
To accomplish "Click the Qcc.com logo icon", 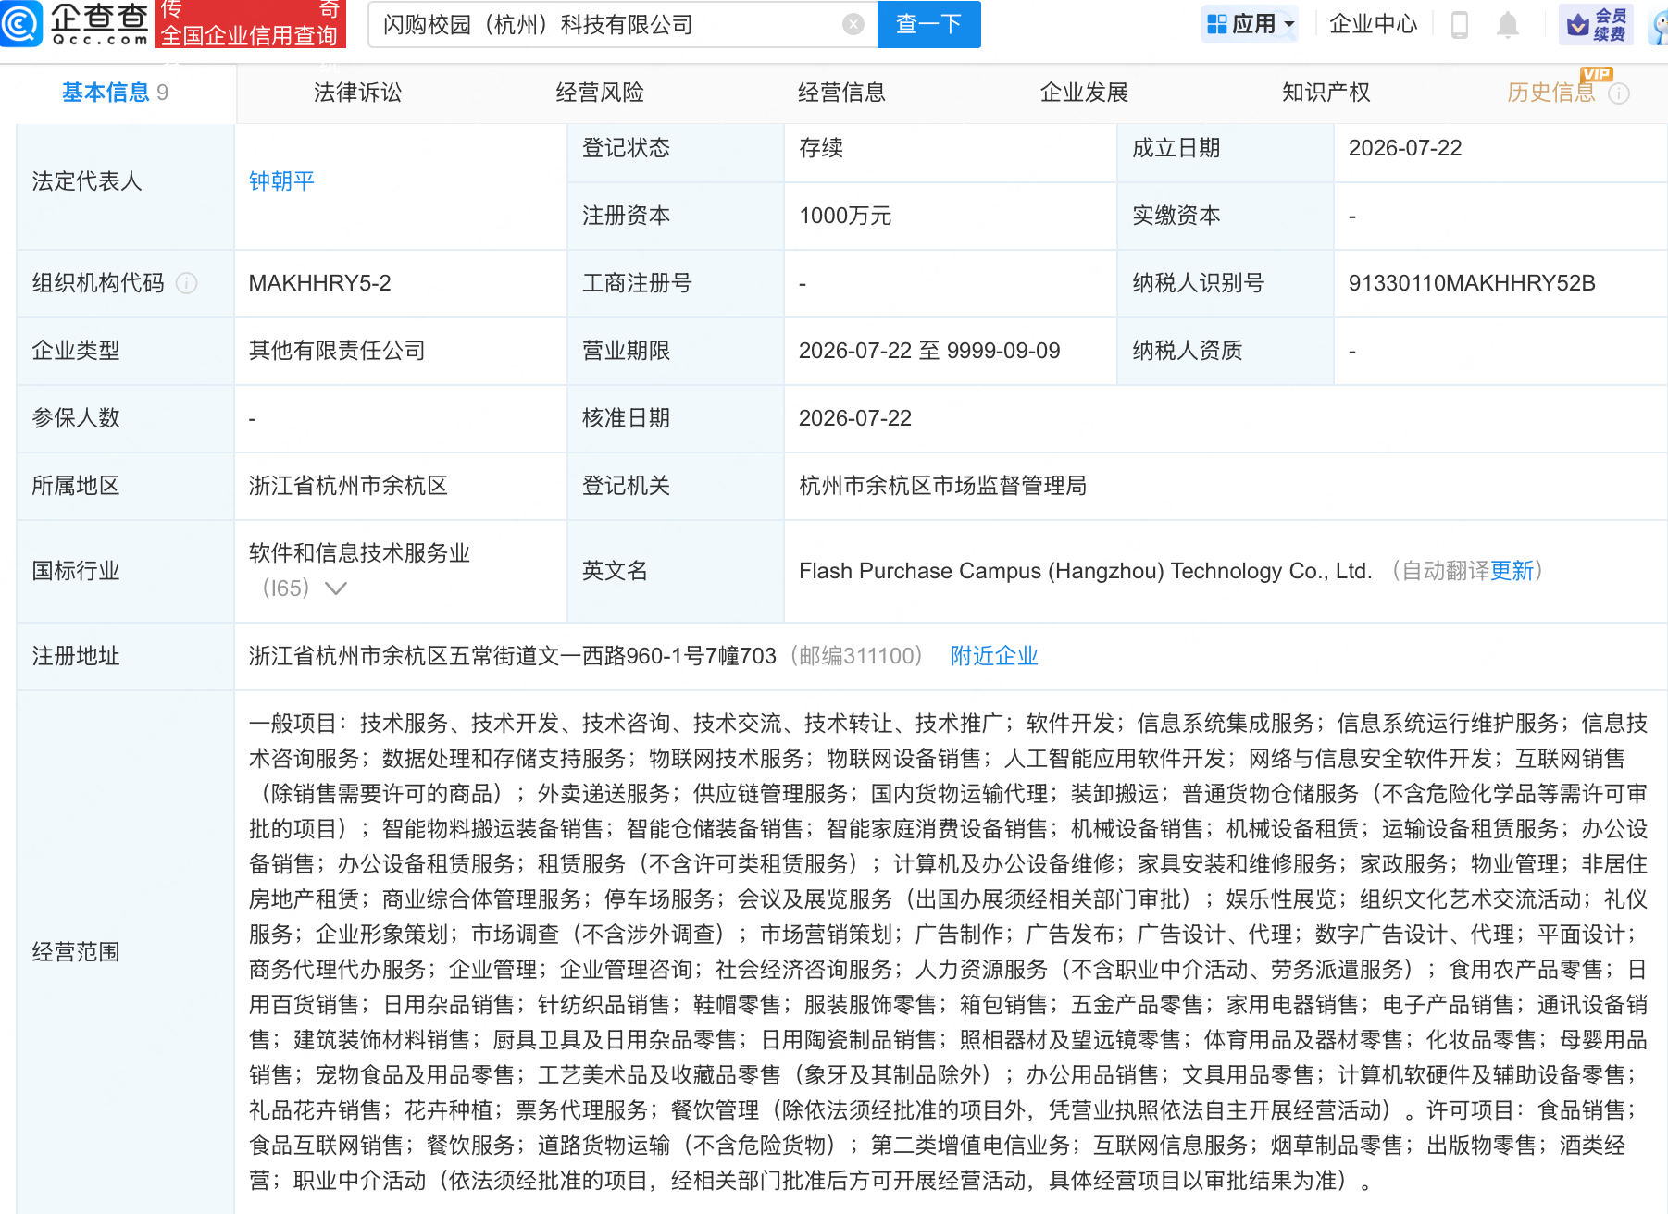I will pos(21,23).
